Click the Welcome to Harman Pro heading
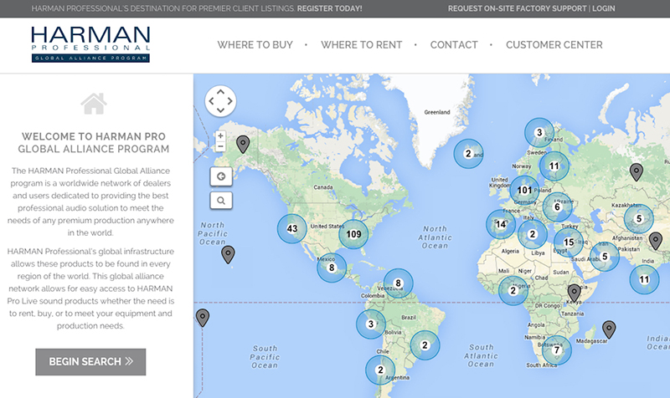This screenshot has width=670, height=398. (x=94, y=142)
